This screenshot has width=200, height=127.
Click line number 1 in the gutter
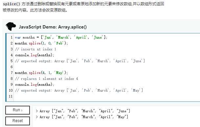click(x=11, y=37)
